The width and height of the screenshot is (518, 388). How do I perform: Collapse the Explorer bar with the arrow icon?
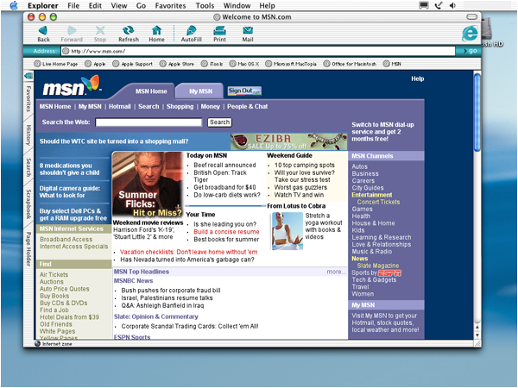click(x=28, y=76)
